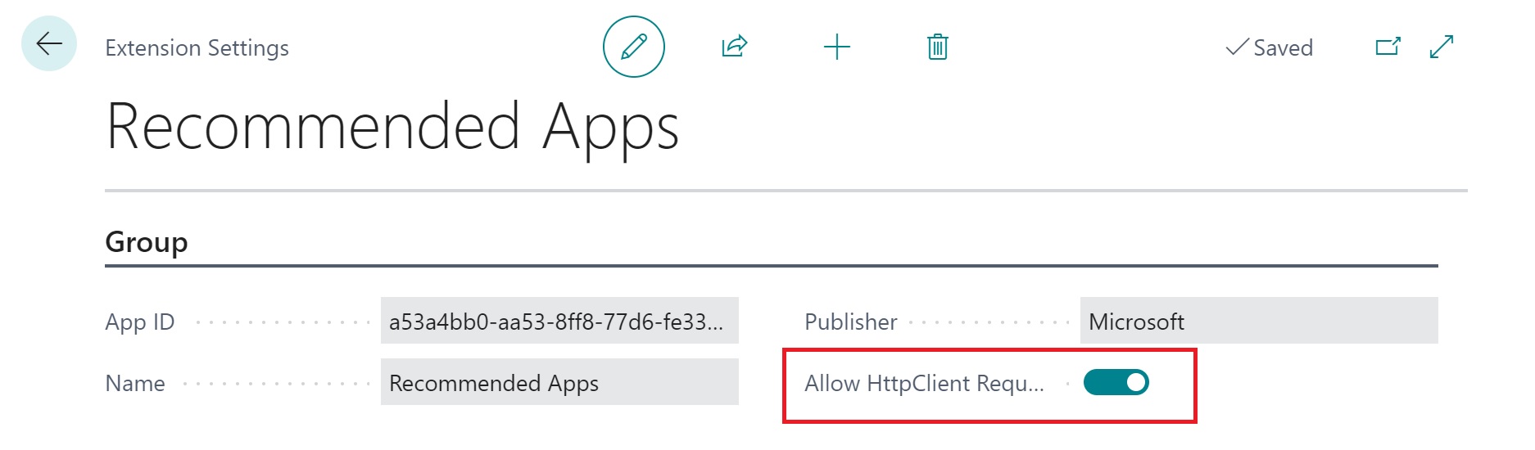Open the share icon menu
Image resolution: width=1535 pixels, height=450 pixels.
[735, 47]
